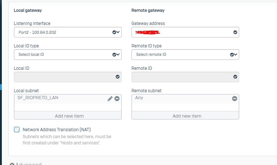Image resolution: width=277 pixels, height=165 pixels.
Task: Expand the Advanced section
Action: point(26,164)
